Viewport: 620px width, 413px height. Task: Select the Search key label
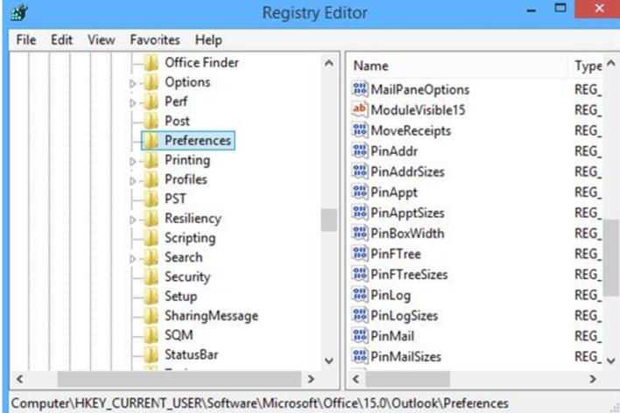184,257
